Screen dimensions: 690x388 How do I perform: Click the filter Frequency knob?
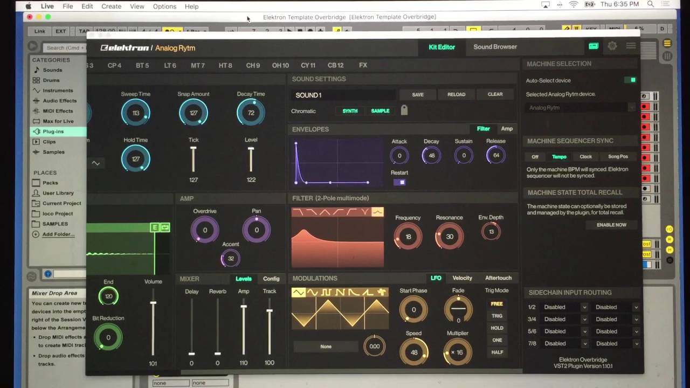point(408,237)
